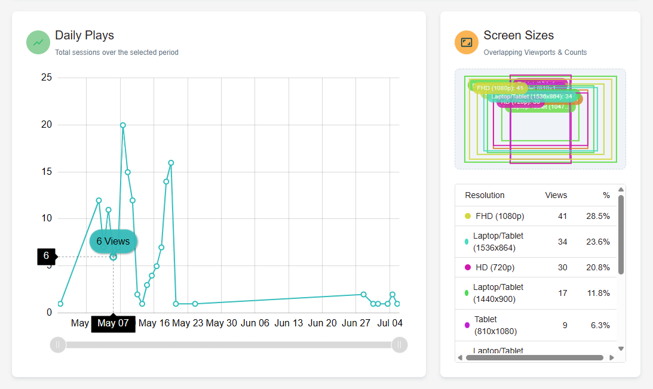This screenshot has width=653, height=389.
Task: Click the 17 views cell
Action: click(x=563, y=293)
